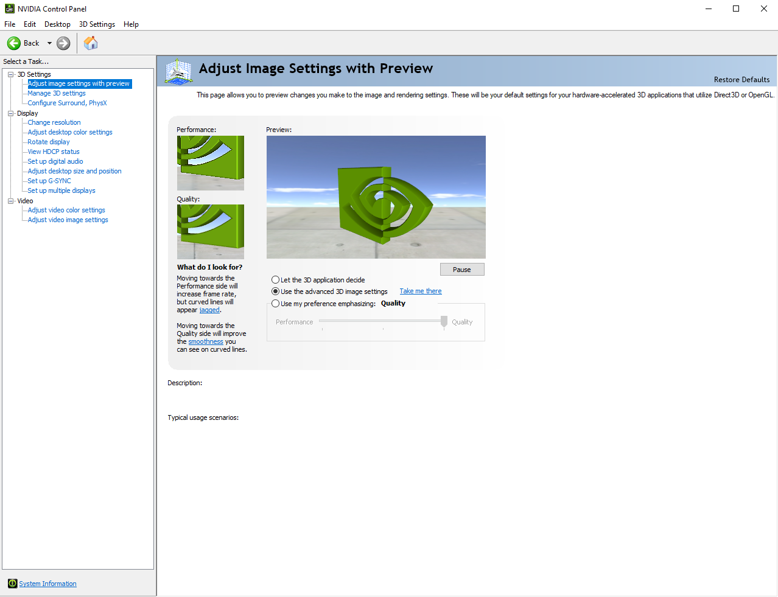Click the '3D Settings' tree category label

(34, 74)
